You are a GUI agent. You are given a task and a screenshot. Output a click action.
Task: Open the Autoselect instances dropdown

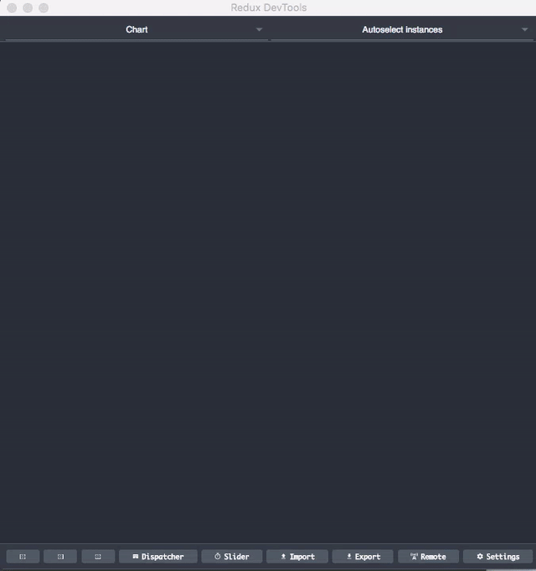click(402, 30)
